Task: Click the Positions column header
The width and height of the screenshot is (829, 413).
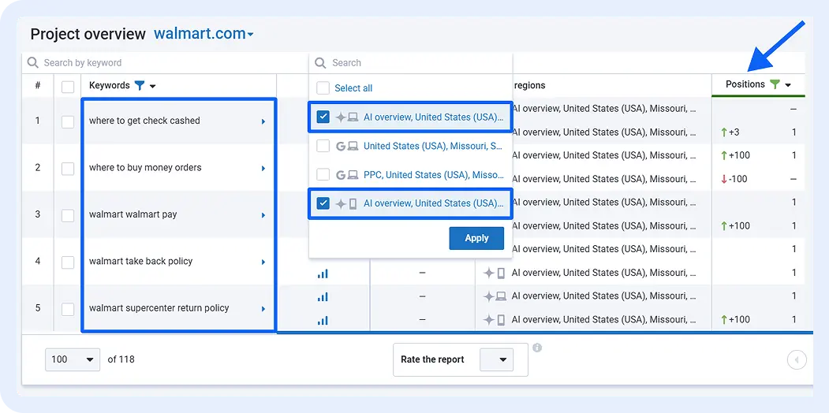Action: tap(745, 84)
